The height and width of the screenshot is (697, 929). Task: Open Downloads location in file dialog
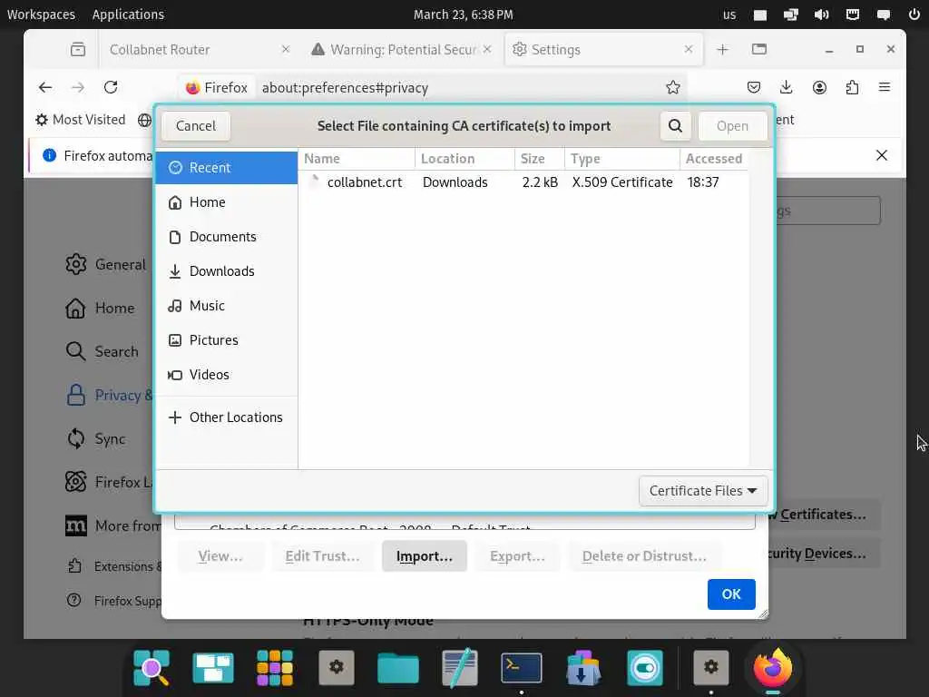click(226, 270)
